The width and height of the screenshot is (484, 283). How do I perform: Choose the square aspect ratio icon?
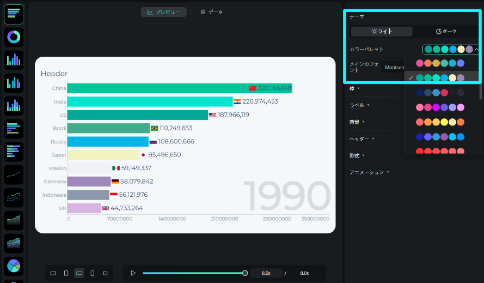click(x=105, y=273)
